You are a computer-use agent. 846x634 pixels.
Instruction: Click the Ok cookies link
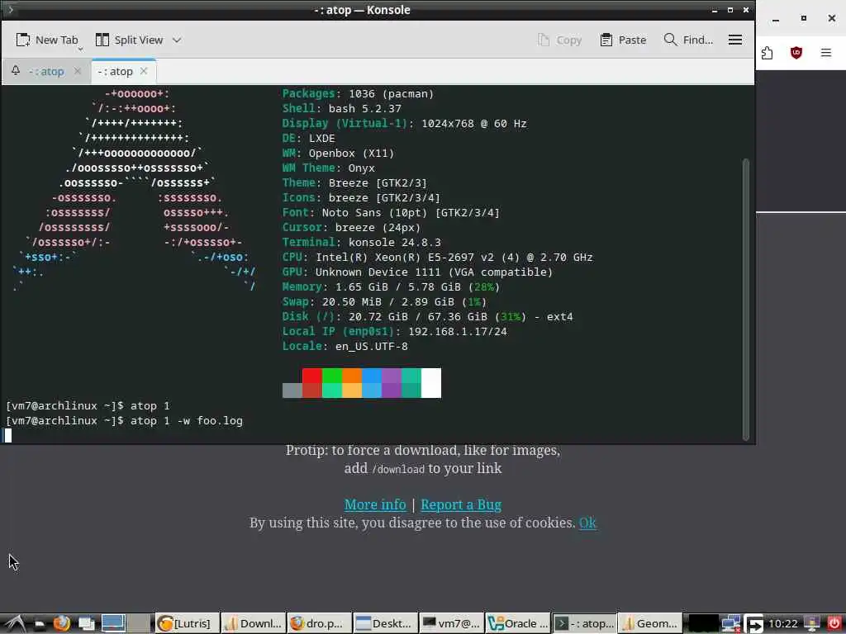(587, 523)
